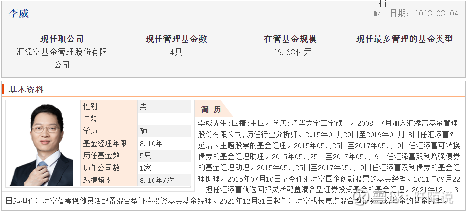Click the 5只 value
The image size is (467, 212).
pos(145,156)
